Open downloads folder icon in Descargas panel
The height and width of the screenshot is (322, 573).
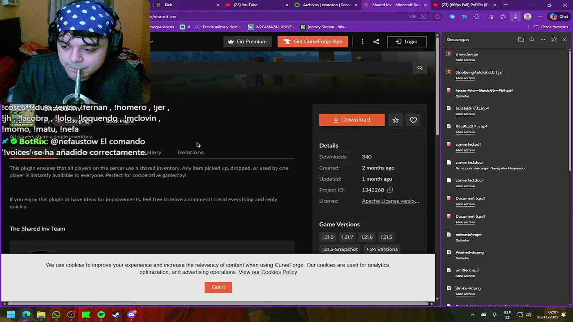pos(521,40)
